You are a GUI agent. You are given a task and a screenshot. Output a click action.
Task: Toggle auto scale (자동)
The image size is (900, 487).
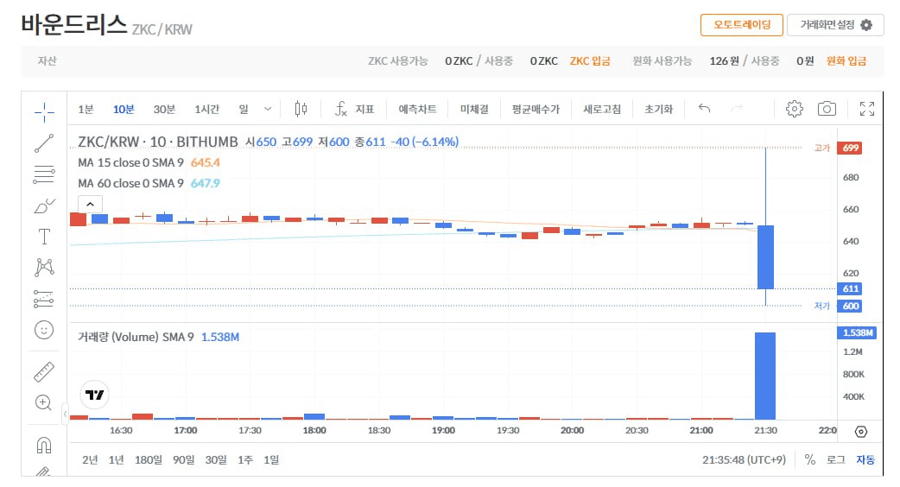point(865,459)
